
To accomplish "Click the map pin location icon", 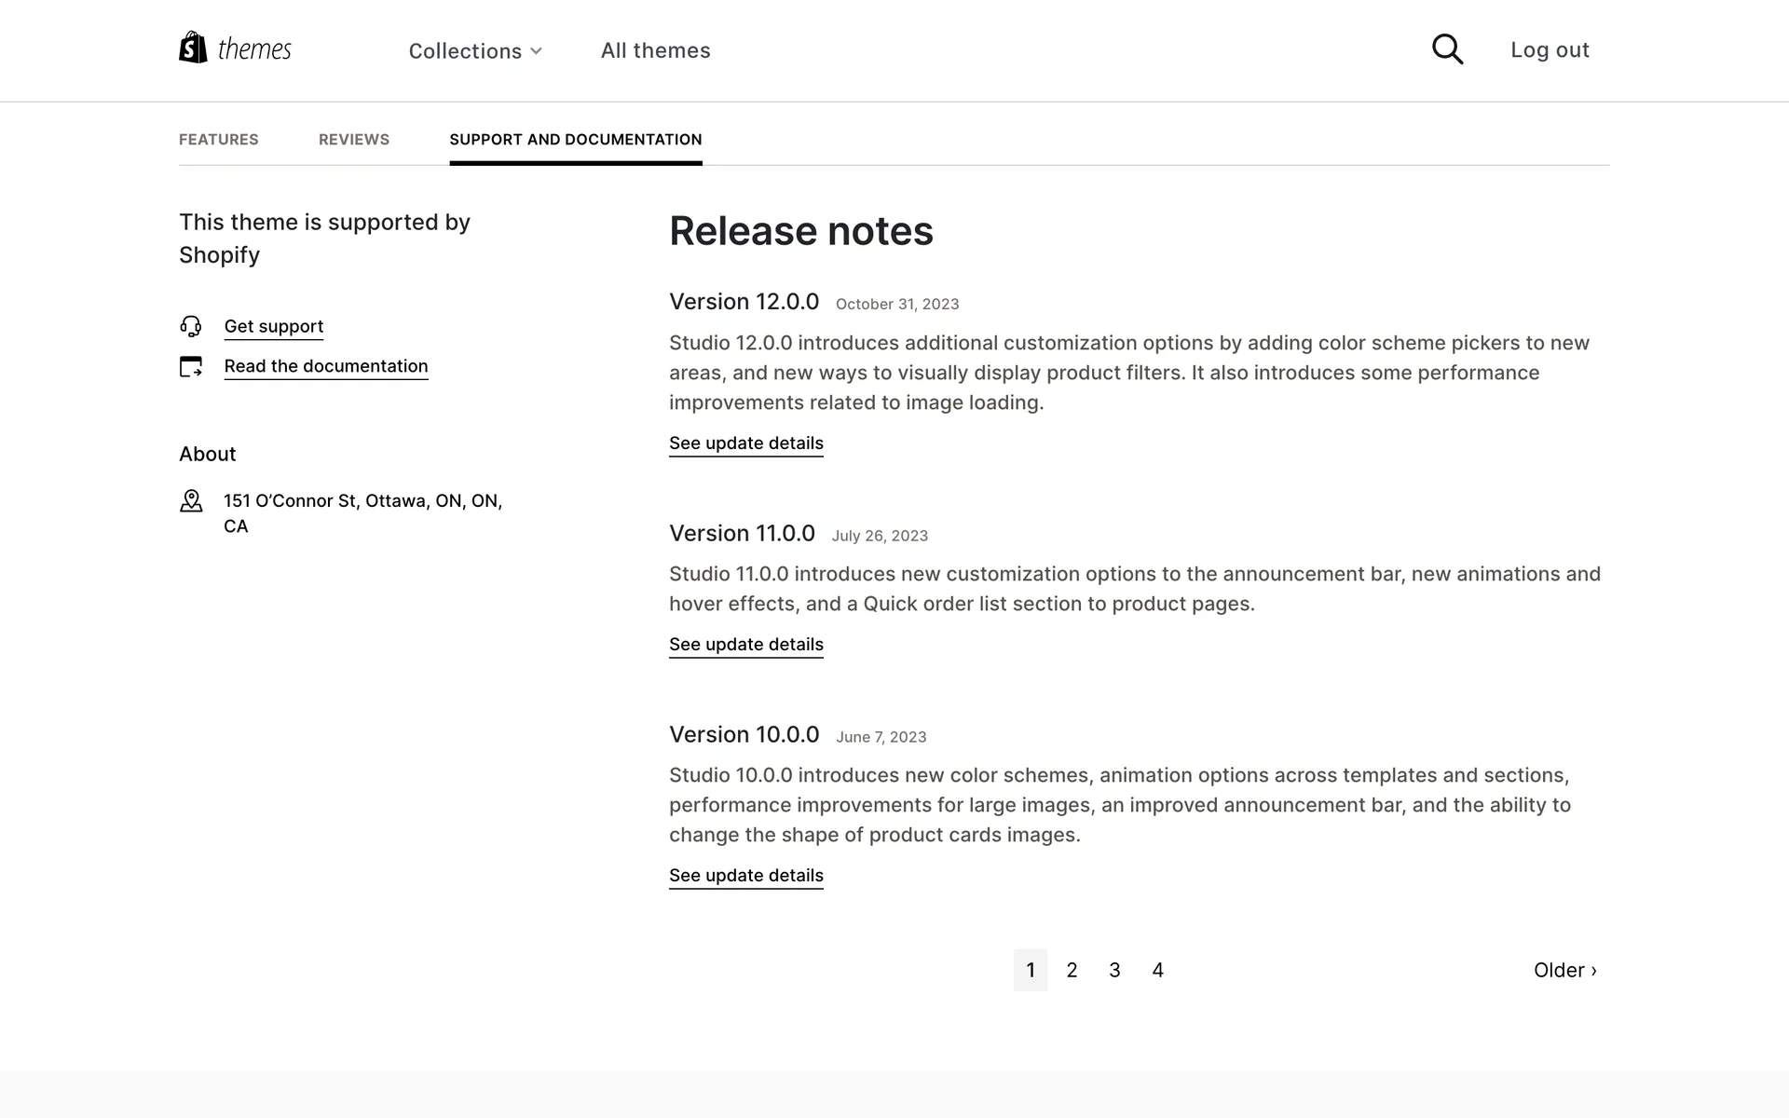I will click(x=191, y=501).
